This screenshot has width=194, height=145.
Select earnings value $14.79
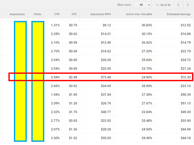pyautogui.click(x=186, y=43)
